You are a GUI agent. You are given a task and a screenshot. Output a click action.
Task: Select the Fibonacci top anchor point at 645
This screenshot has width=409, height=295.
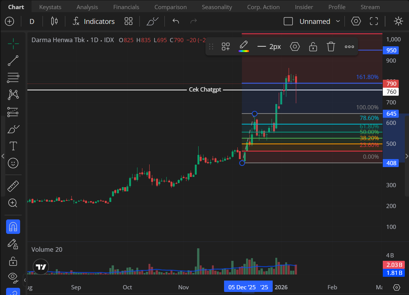click(254, 114)
